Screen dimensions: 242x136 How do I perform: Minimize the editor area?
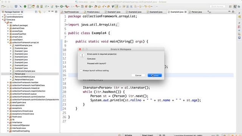[x=230, y=11]
